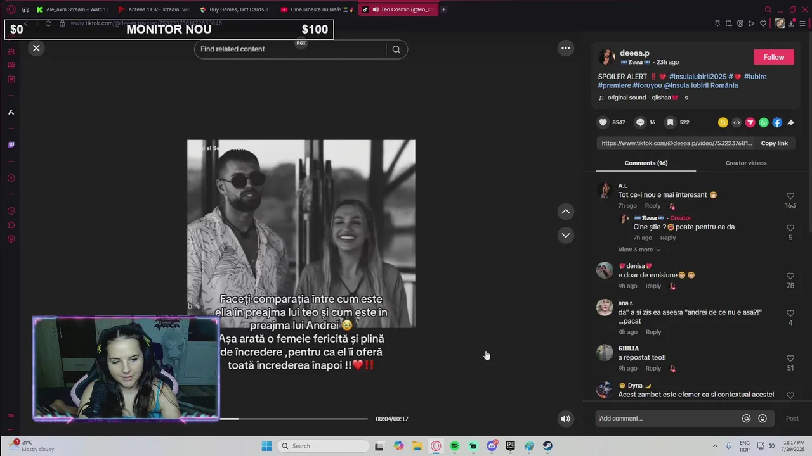The width and height of the screenshot is (812, 456).
Task: Switch to Cine iubește nu lasă tab
Action: tap(317, 9)
